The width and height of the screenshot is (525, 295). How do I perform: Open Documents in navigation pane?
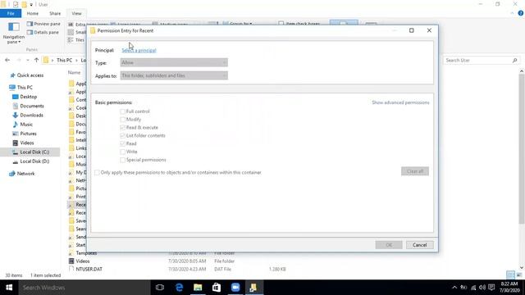[28, 106]
